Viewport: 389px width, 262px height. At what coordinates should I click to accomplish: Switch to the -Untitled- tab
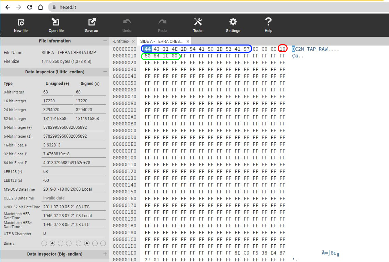[x=121, y=41]
